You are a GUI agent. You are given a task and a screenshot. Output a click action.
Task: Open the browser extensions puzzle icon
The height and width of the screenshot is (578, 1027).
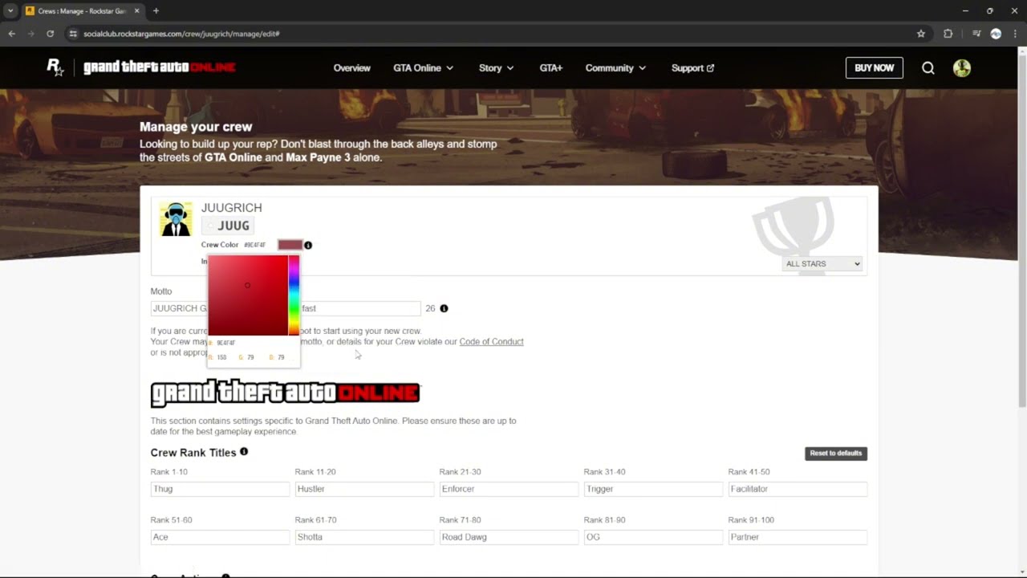(948, 34)
